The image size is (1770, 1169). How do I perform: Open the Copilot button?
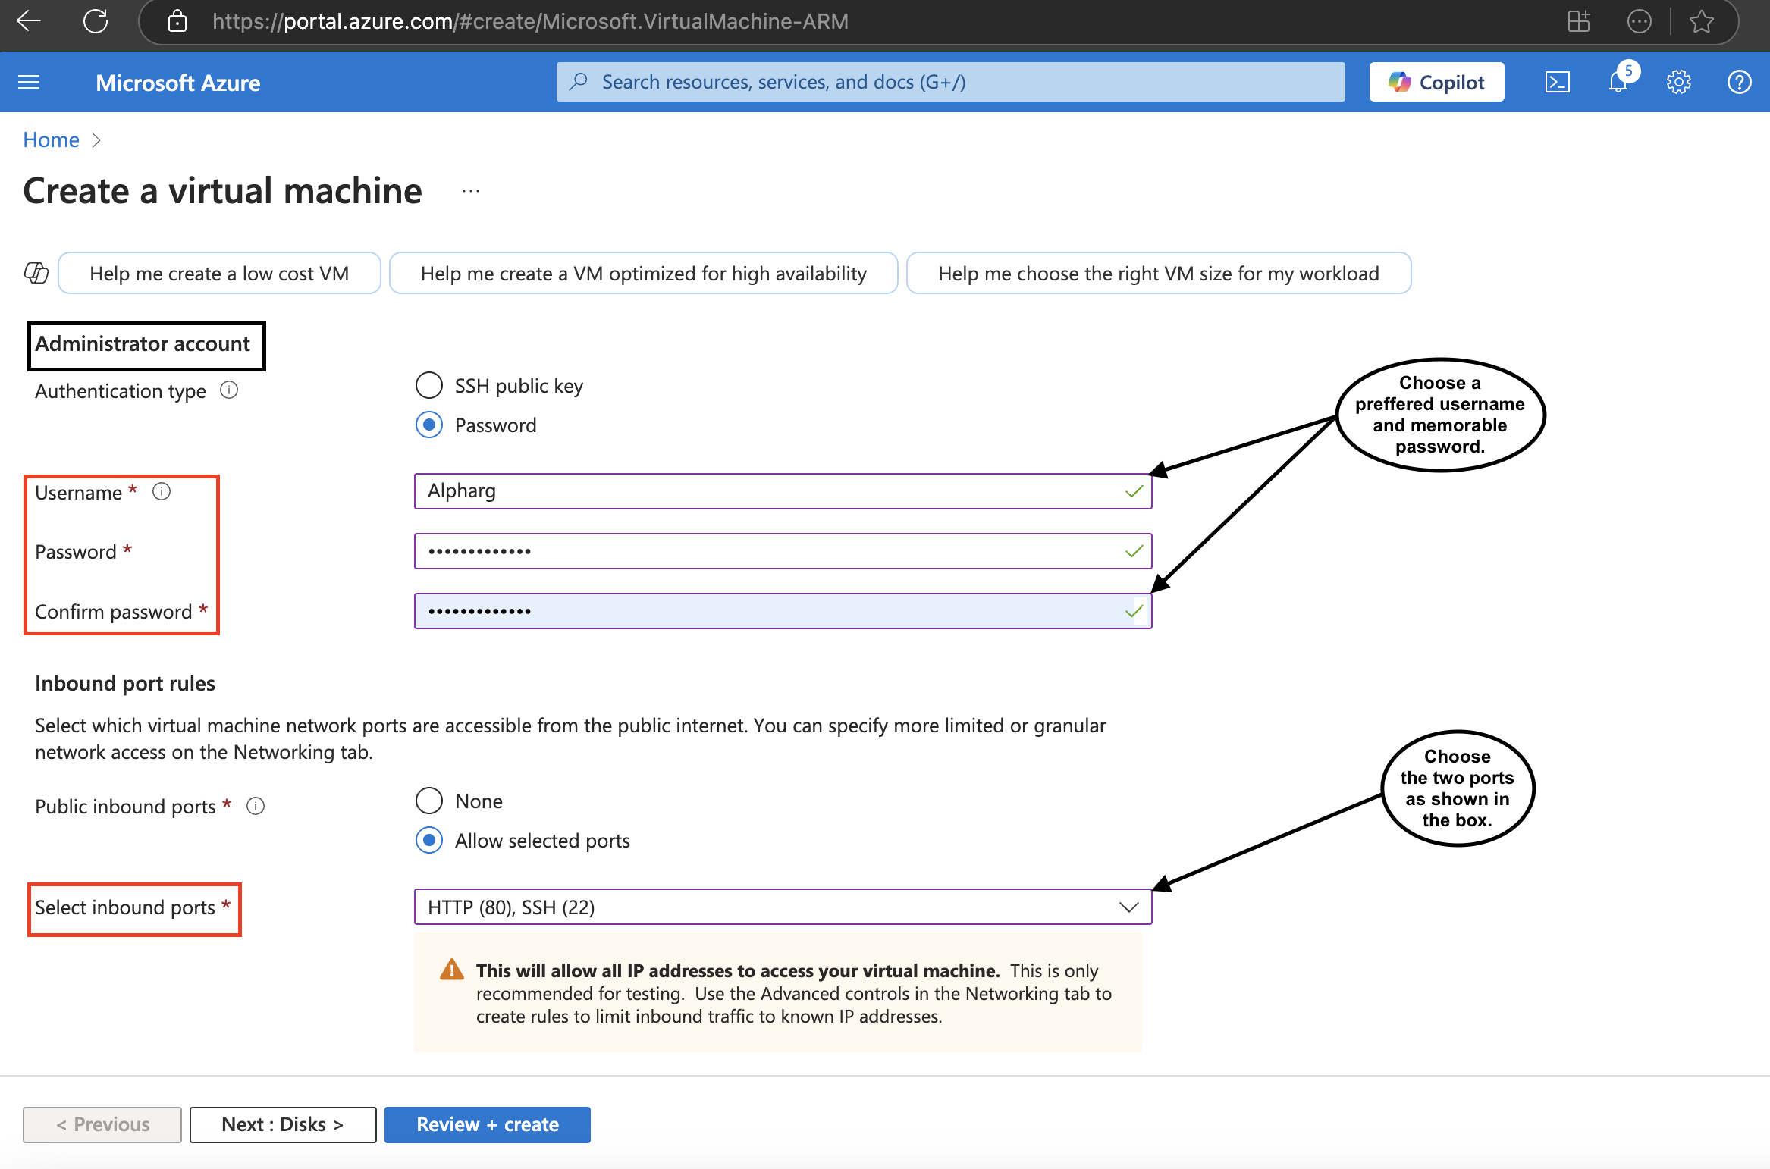1436,82
